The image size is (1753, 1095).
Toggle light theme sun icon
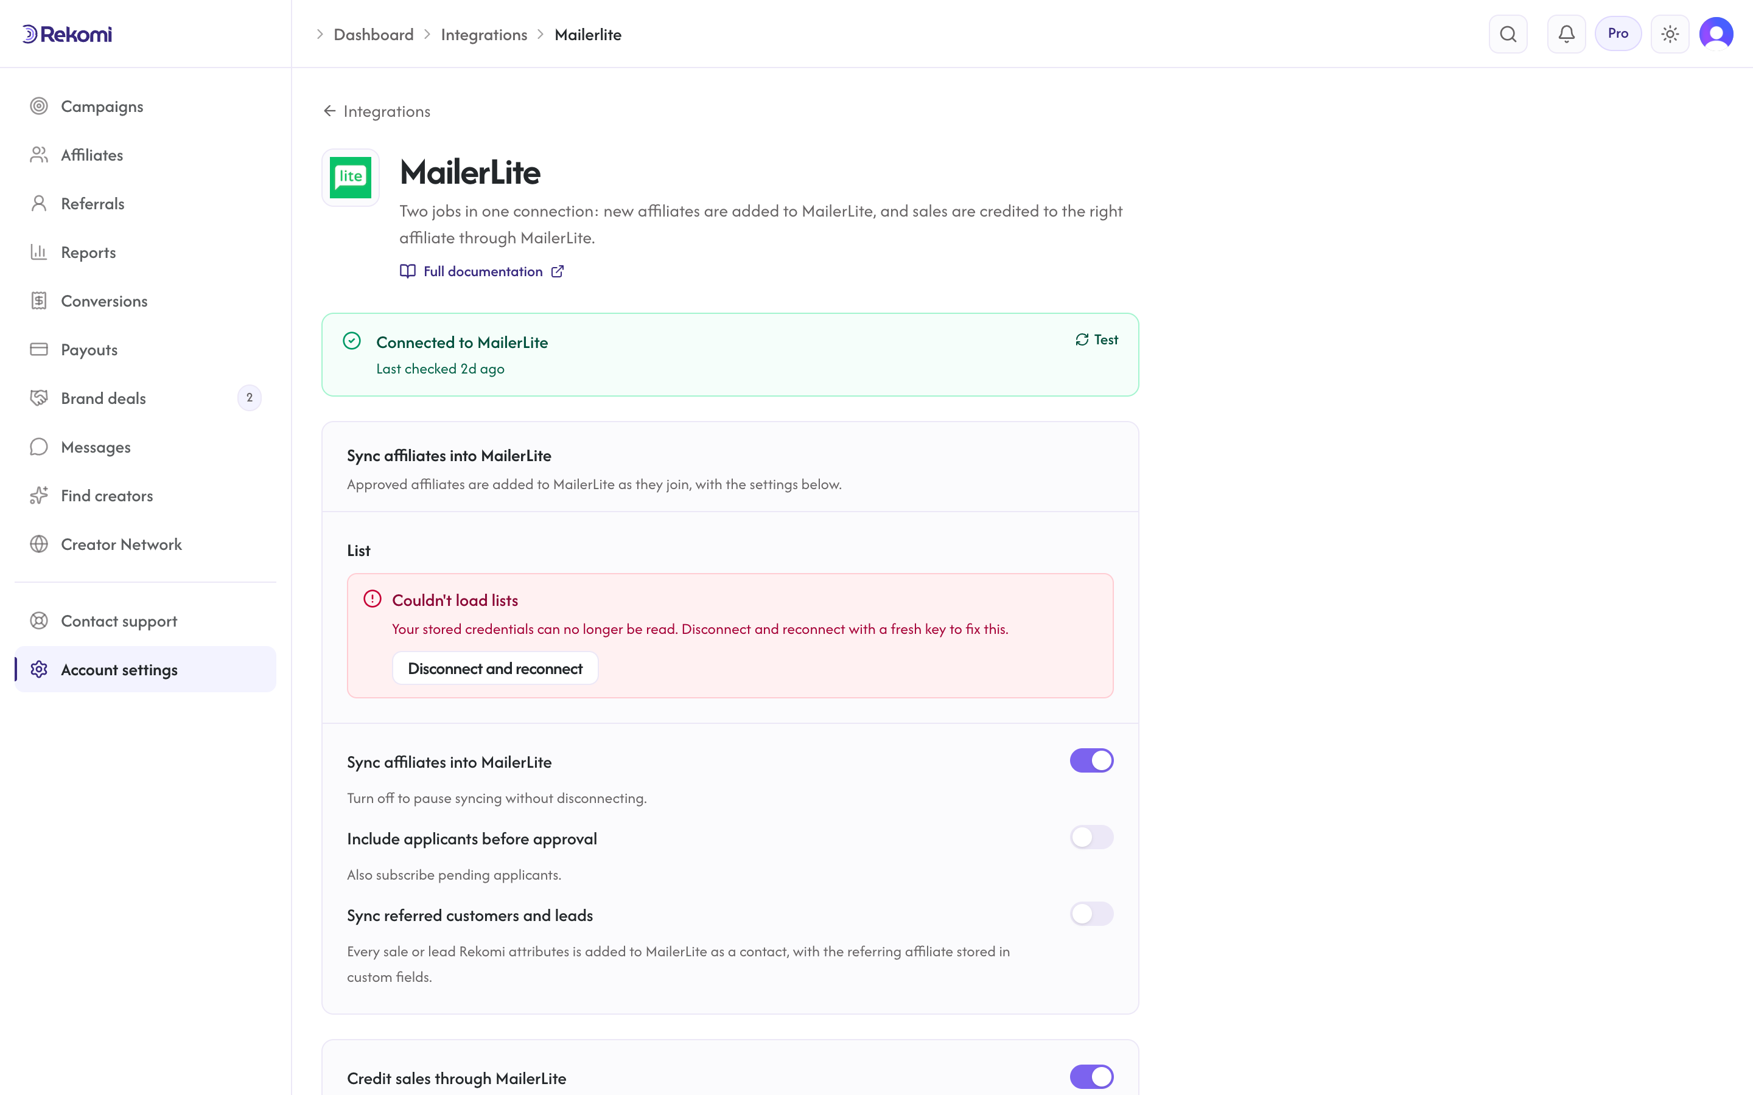tap(1670, 34)
